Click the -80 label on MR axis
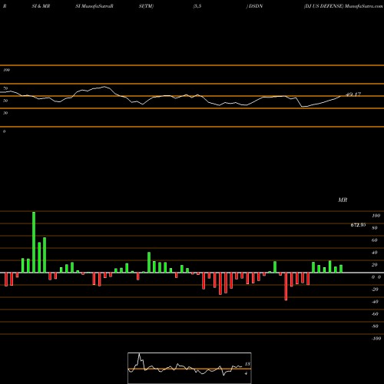This screenshot has width=384, height=384. click(375, 326)
